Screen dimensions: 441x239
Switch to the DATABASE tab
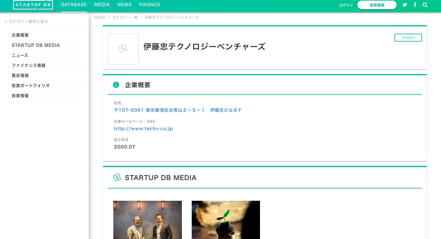(74, 5)
